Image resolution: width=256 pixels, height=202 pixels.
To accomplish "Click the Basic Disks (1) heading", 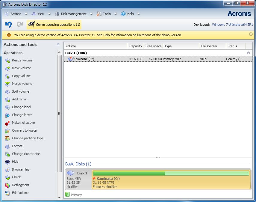I will [78, 164].
